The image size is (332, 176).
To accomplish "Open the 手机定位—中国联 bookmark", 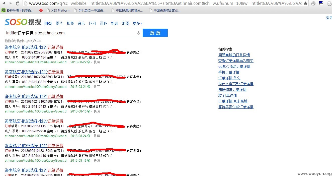I will 90,11.
